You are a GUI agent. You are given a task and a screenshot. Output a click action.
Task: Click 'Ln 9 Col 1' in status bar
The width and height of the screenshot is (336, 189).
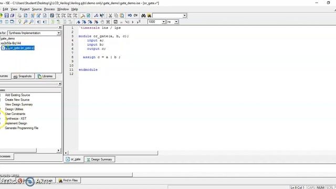298,187
